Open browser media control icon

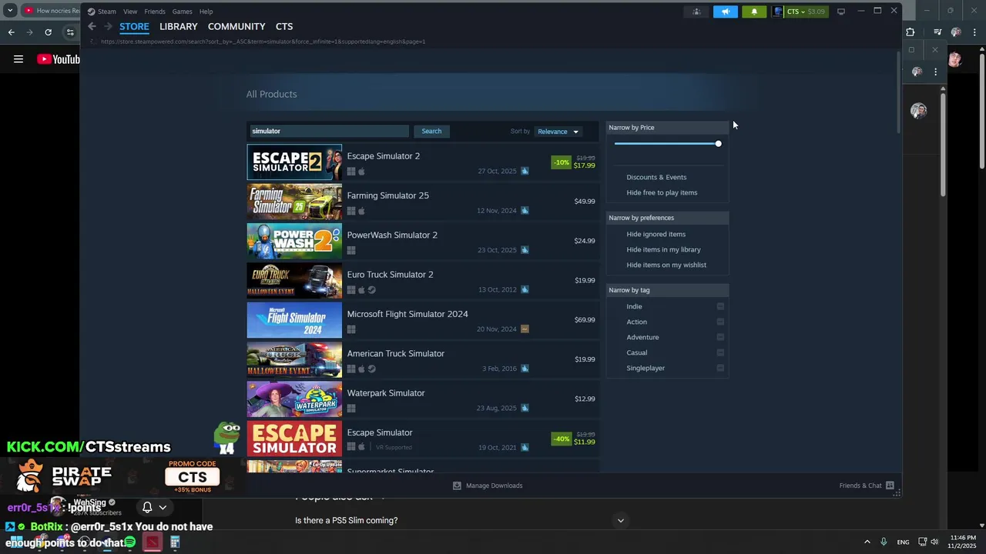(x=937, y=32)
